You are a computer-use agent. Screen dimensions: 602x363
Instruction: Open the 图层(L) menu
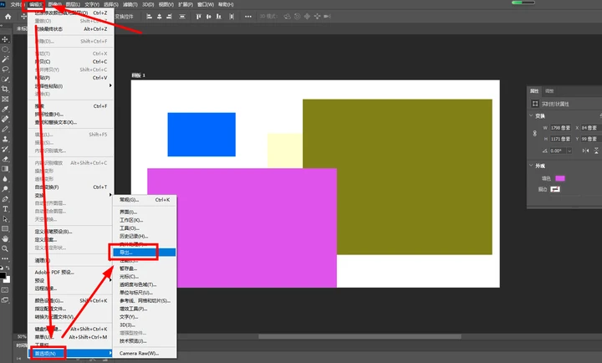(x=73, y=5)
